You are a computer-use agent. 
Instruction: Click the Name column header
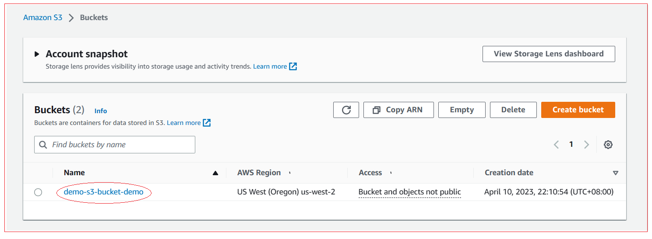[x=74, y=173]
